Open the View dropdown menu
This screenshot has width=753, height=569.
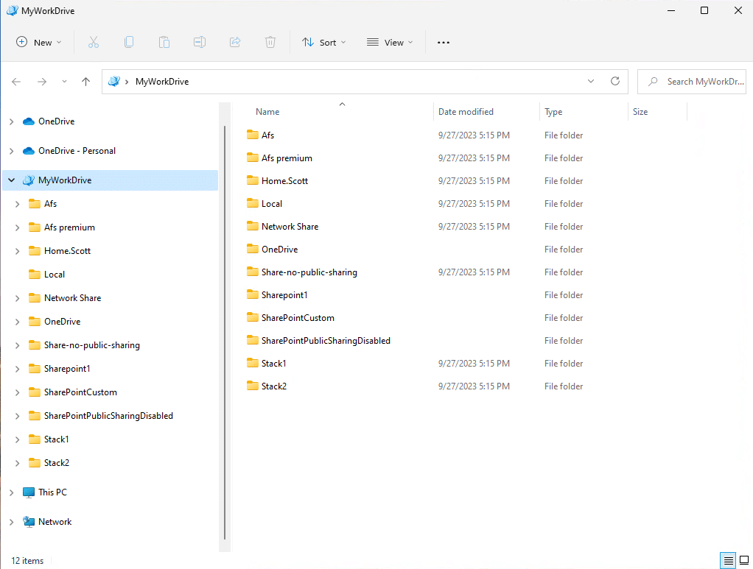coord(390,43)
